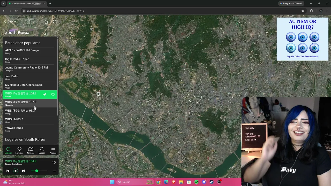331x186 pixels.
Task: Open a new browser tab
Action: tap(50, 4)
